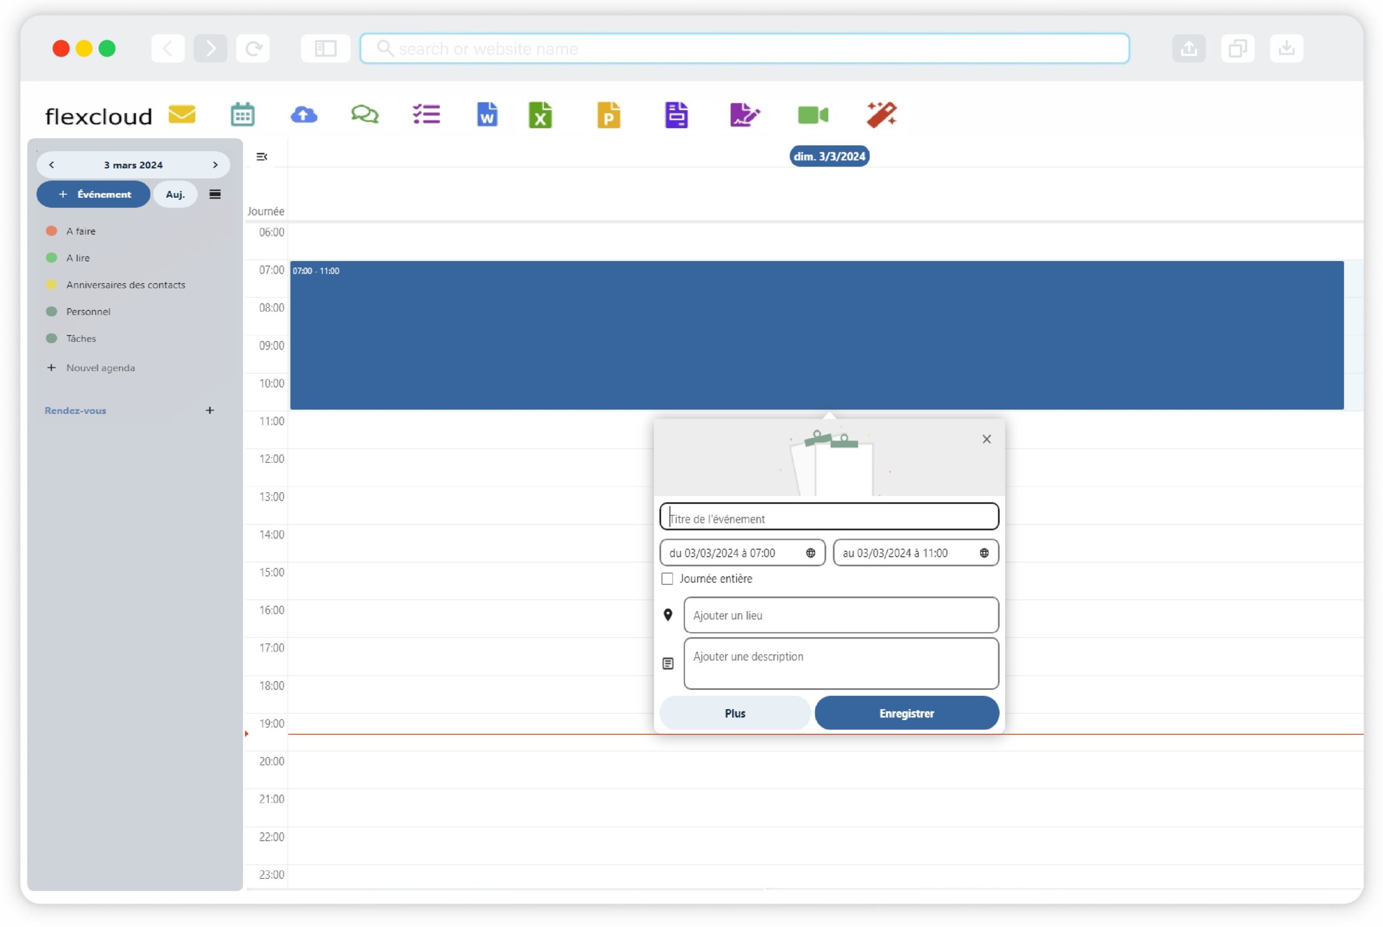This screenshot has height=927, width=1383.
Task: Start the video meeting icon
Action: (x=813, y=115)
